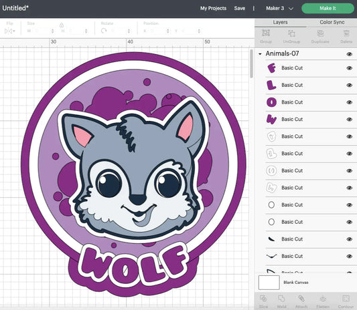Hide the white F outline layer
The image size is (357, 310).
point(349,136)
